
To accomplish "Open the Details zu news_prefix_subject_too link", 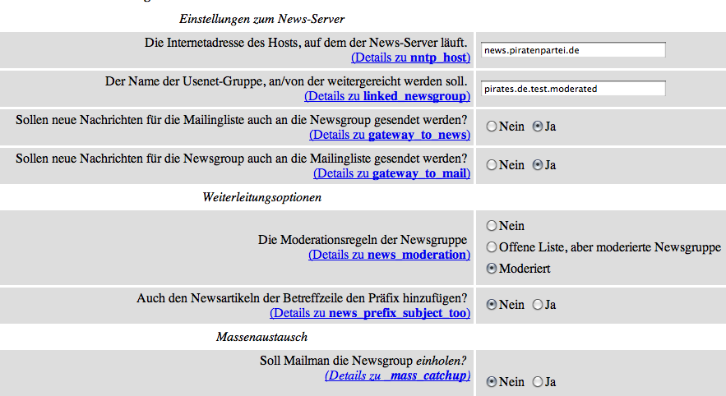I will [370, 313].
